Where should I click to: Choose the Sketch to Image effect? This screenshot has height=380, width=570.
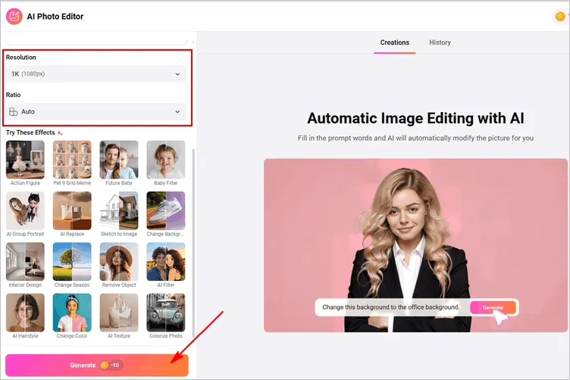[119, 210]
